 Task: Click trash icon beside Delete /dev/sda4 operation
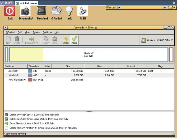pyautogui.click(x=6, y=115)
